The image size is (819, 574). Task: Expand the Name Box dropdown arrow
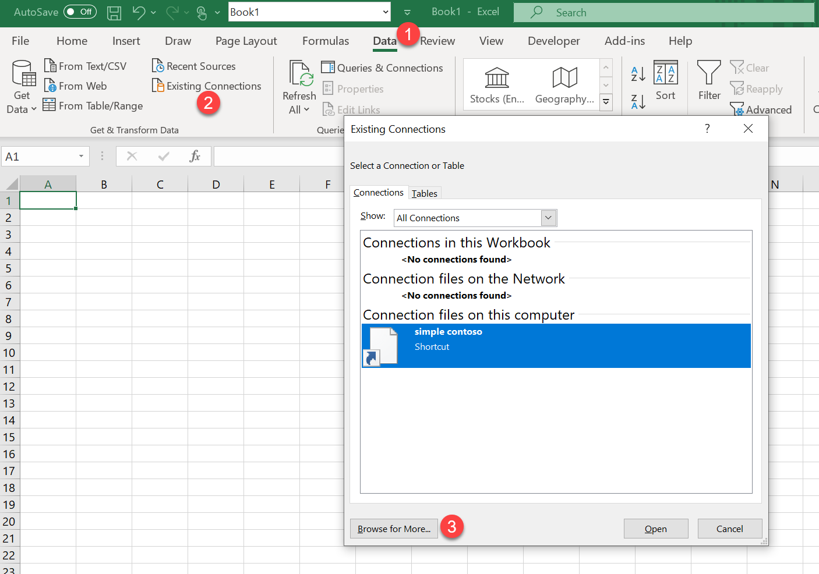(81, 156)
